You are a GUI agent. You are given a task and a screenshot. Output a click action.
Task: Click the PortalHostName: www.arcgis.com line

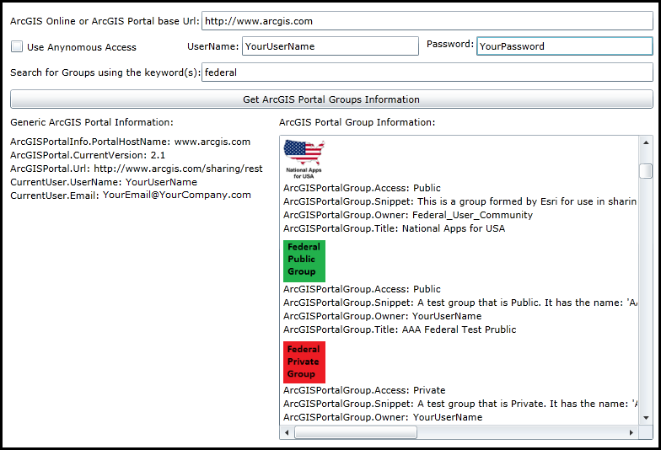130,142
